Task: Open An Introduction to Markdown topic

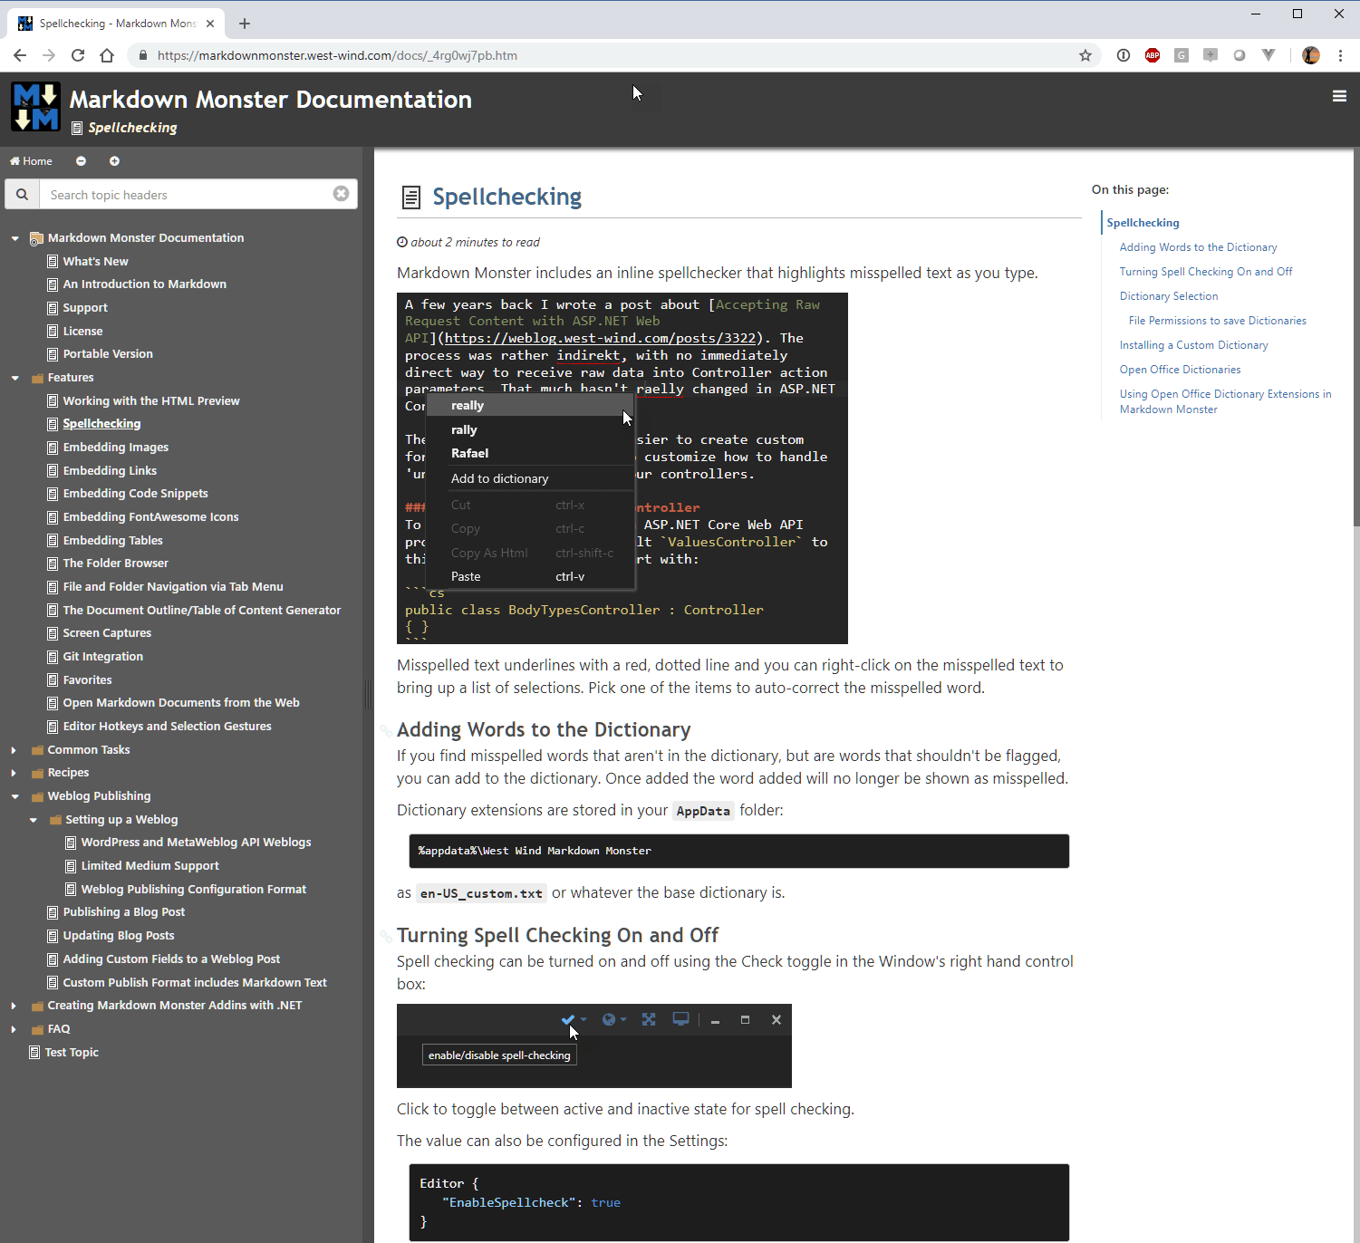Action: coord(145,284)
